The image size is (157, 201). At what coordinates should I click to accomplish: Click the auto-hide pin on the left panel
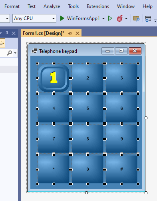point(7,33)
